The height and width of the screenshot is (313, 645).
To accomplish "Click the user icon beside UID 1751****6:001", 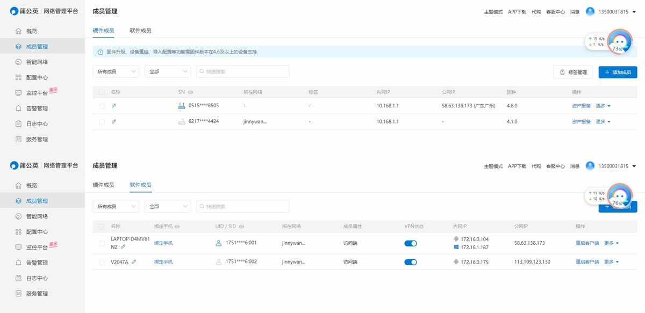I will [218, 243].
